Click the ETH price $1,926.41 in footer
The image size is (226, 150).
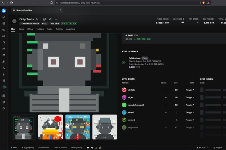203,148
